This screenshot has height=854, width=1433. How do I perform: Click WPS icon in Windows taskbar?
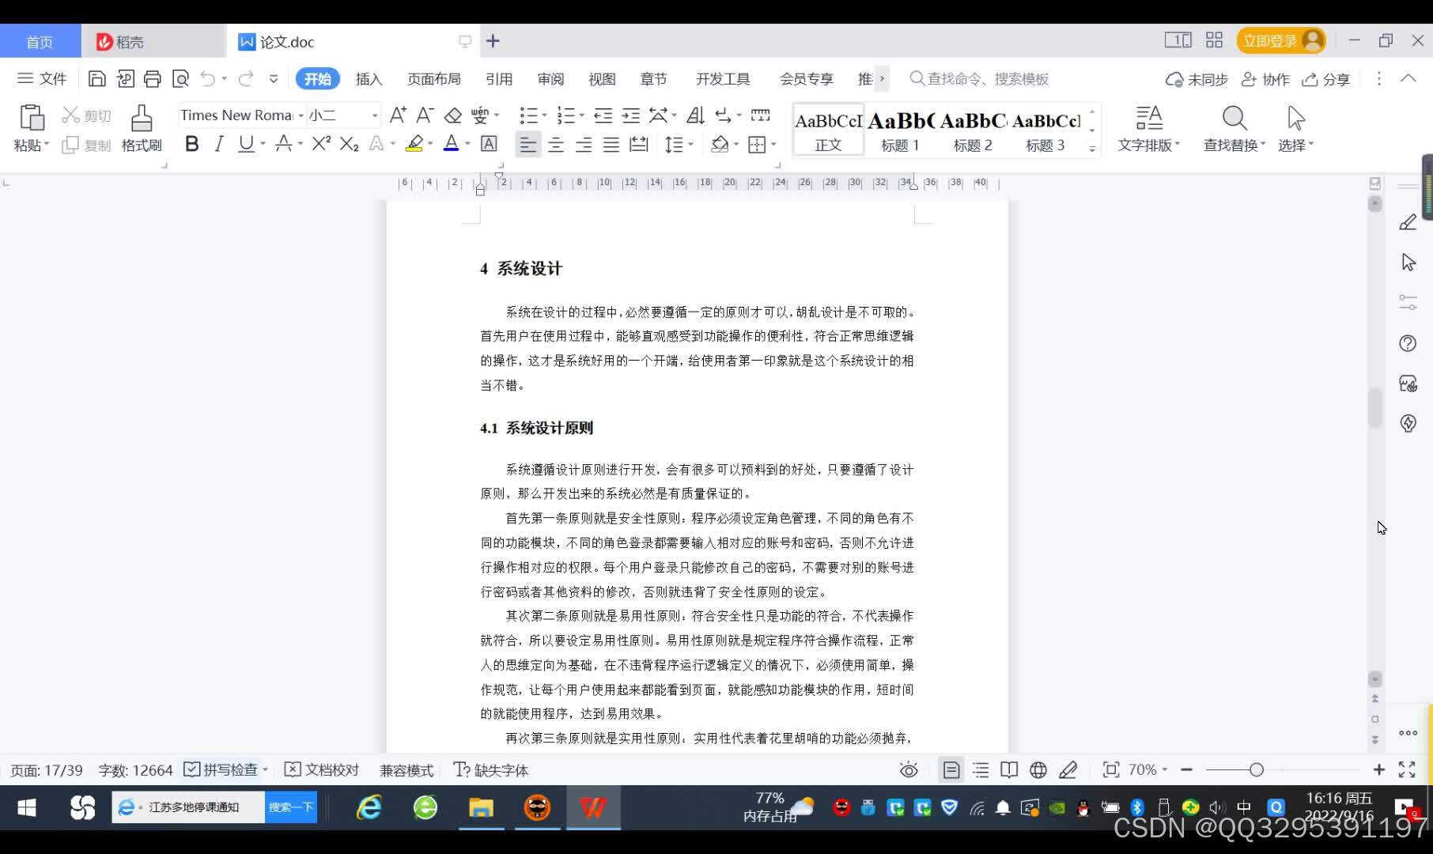(592, 807)
